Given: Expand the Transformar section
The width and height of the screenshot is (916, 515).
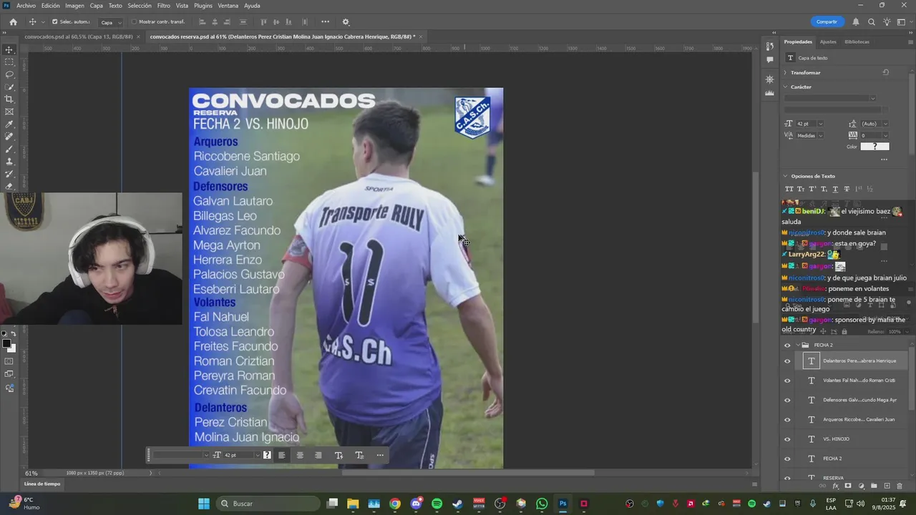Looking at the screenshot, I should click(785, 72).
